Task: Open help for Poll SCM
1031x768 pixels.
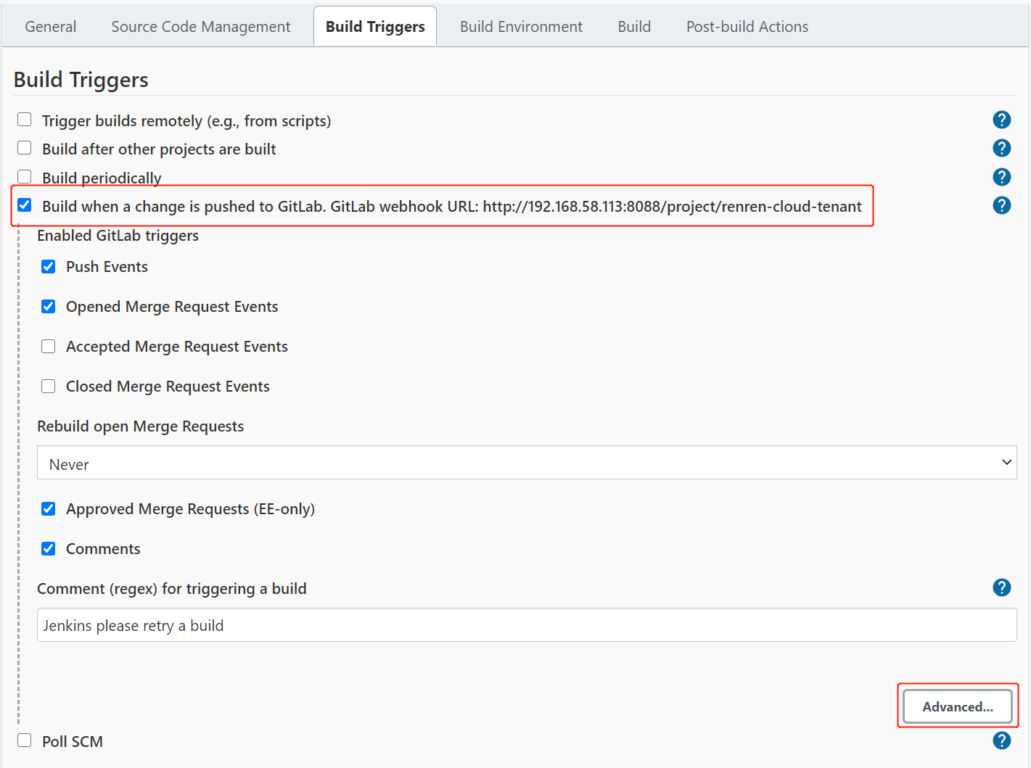Action: click(x=1002, y=740)
